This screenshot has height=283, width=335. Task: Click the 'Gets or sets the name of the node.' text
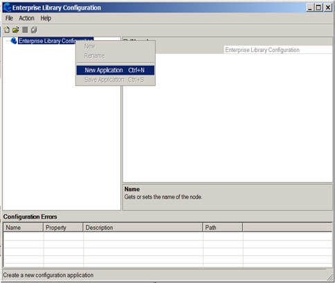pyautogui.click(x=163, y=197)
